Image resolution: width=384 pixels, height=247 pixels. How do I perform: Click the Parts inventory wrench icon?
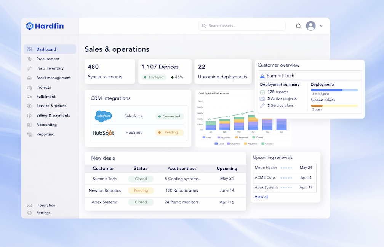point(30,68)
